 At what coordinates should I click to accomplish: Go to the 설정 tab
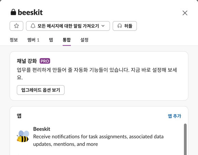click(84, 40)
